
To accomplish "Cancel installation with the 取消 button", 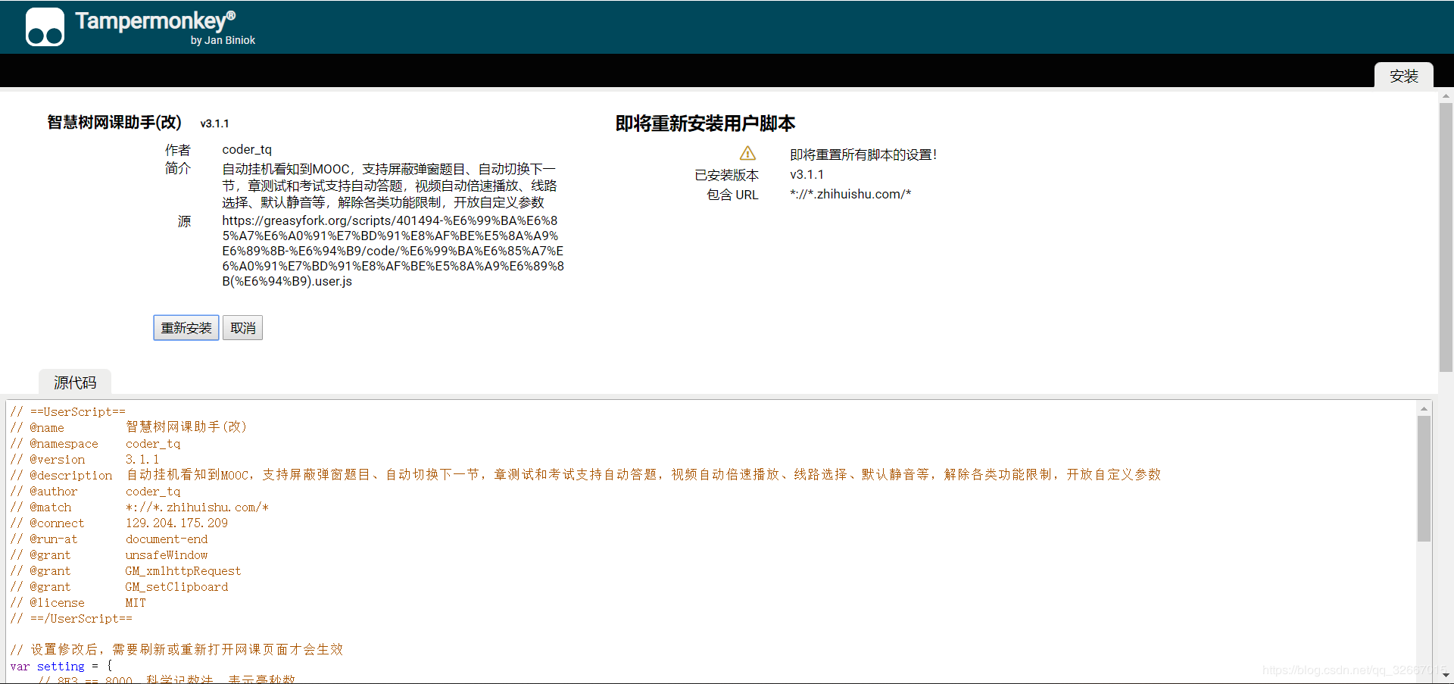I will (x=242, y=327).
